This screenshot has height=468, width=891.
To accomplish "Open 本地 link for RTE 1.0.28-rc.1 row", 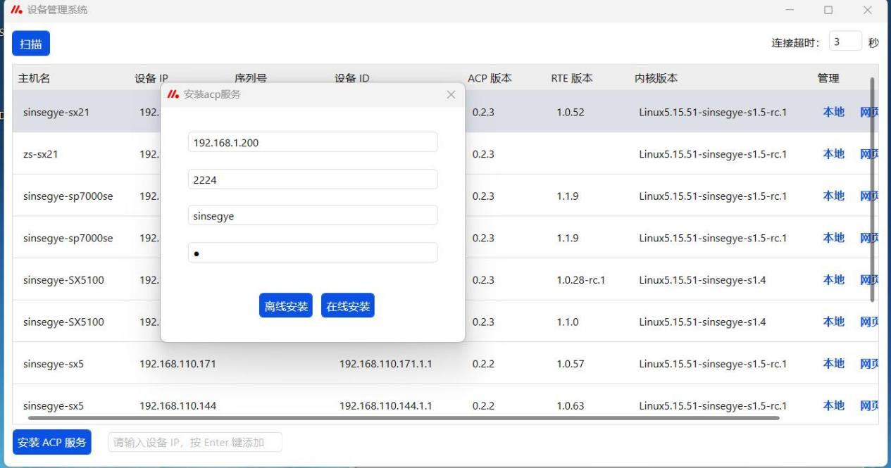I will tap(833, 279).
